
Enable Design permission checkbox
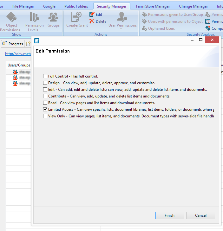click(x=45, y=83)
